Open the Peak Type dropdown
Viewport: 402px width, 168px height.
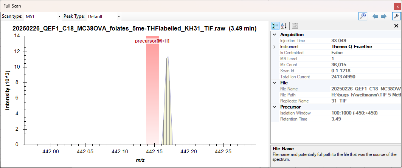(x=104, y=17)
